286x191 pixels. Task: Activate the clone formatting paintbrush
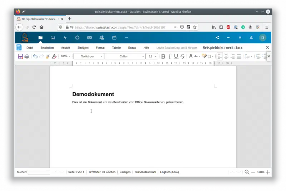(x=48, y=56)
